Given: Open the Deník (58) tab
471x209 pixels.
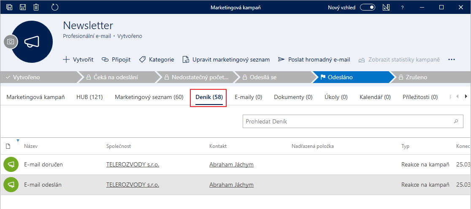Looking at the screenshot, I should 209,97.
